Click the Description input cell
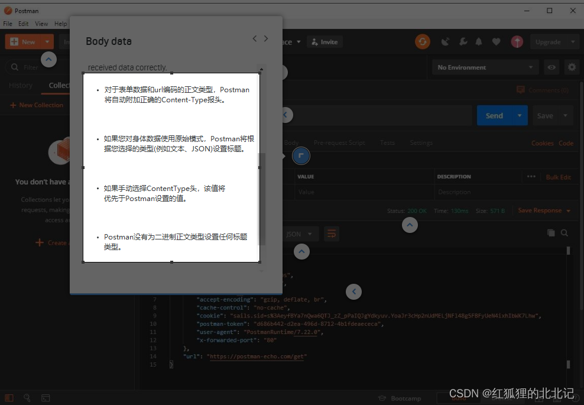 pos(506,192)
